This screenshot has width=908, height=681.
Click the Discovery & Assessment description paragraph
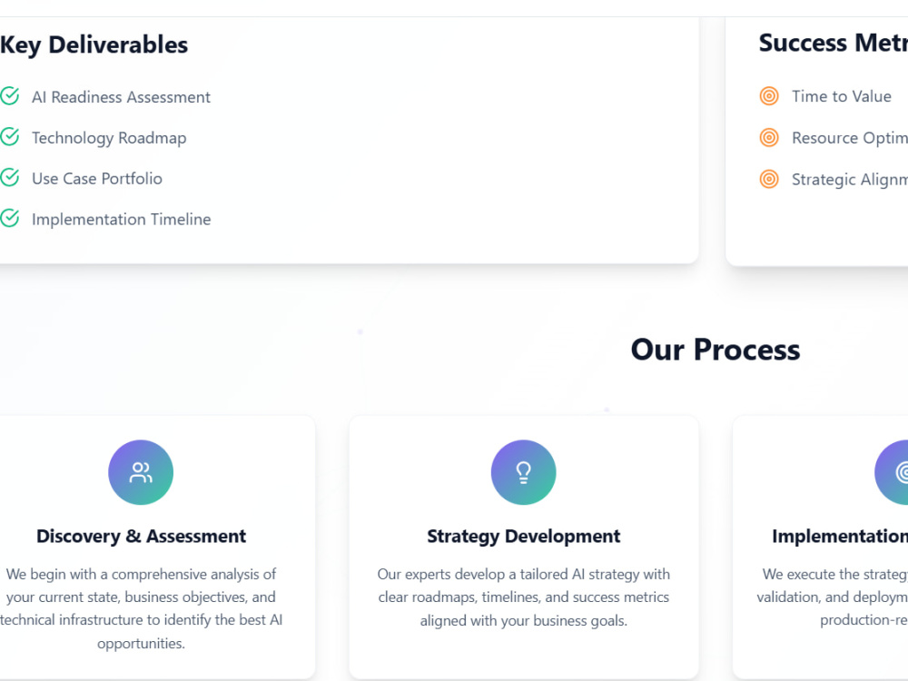tap(141, 608)
